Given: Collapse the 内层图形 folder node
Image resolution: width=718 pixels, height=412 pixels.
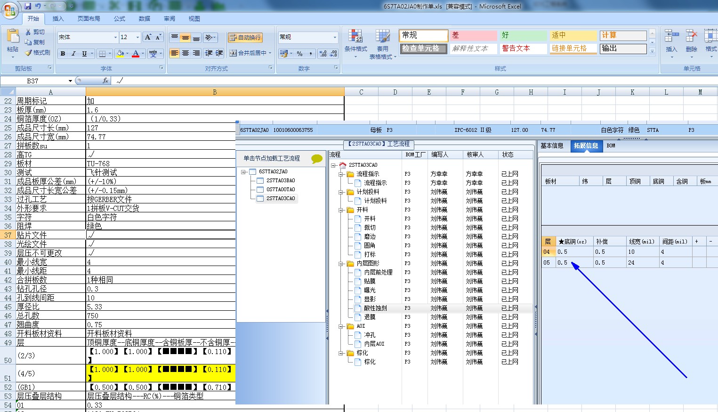Looking at the screenshot, I should 341,264.
